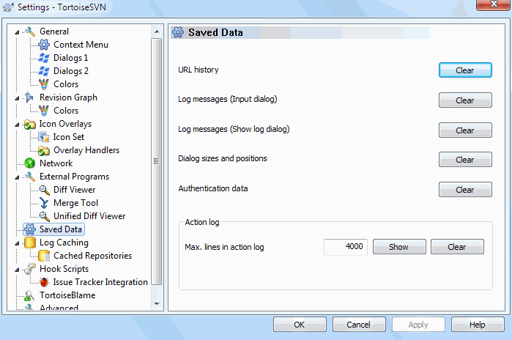The image size is (512, 340).
Task: Click the Diff Viewer magnifier icon
Action: [x=44, y=190]
